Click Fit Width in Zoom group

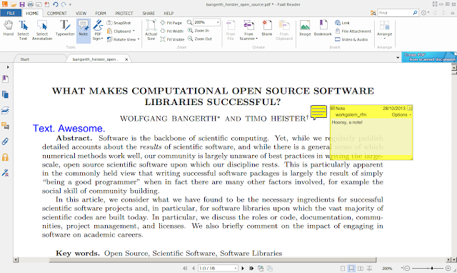tap(172, 31)
